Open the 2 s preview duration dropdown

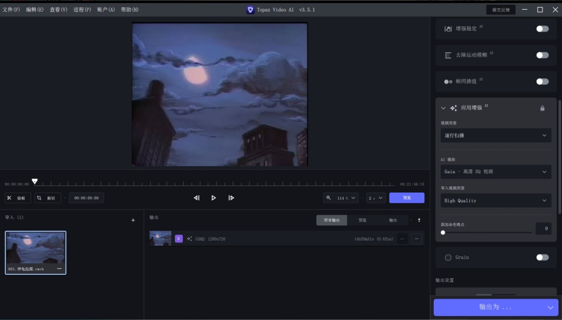(x=376, y=198)
